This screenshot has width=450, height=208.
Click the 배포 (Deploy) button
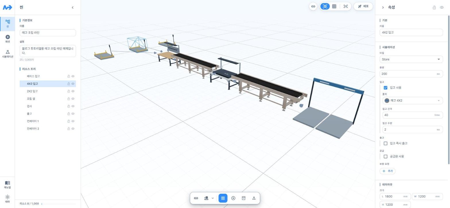363,6
